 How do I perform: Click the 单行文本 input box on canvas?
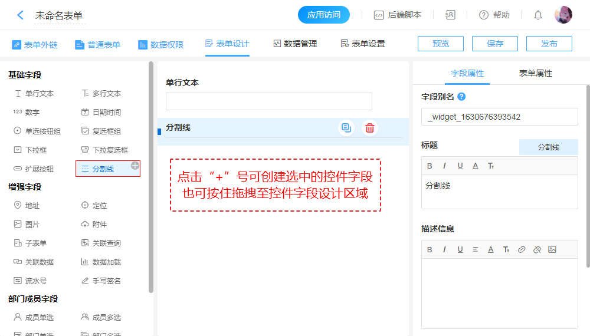[x=269, y=101]
